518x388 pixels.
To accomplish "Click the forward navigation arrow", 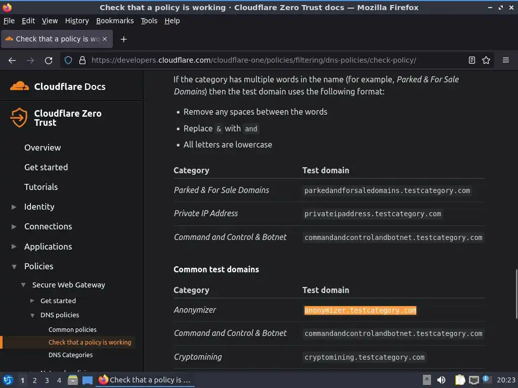I will tap(30, 61).
